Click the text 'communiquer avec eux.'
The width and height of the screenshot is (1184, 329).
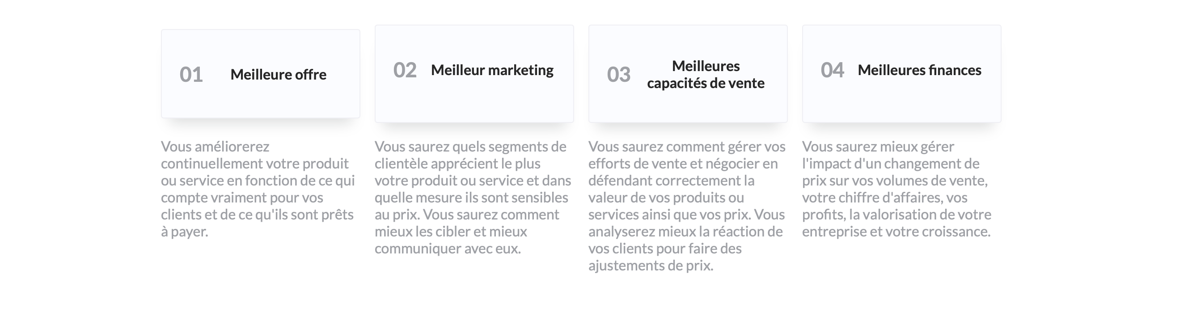click(448, 249)
